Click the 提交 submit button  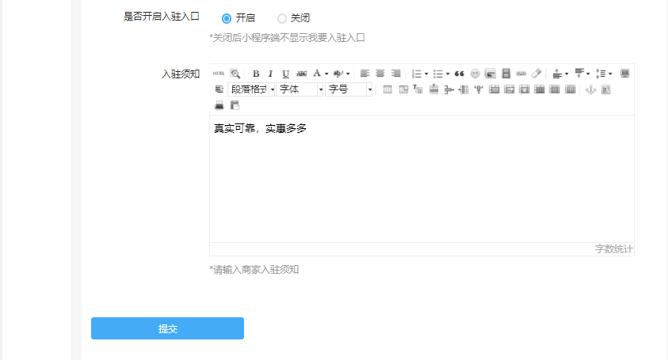[x=167, y=328]
